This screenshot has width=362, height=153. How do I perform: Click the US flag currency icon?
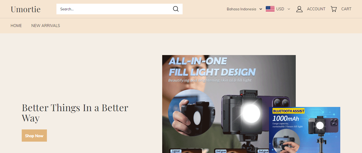tap(270, 9)
